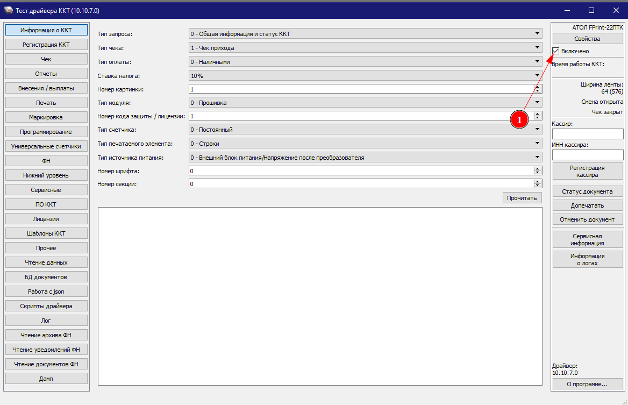Click the Номер кода защиты / лицензии field

pyautogui.click(x=361, y=116)
